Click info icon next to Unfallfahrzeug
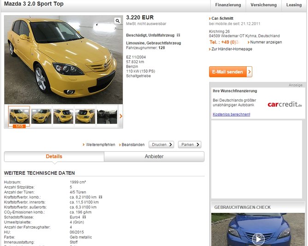Image resolution: width=308 pixels, height=246 pixels. coord(178,35)
